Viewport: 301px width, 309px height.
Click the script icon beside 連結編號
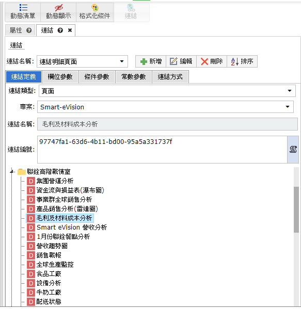[293, 150]
